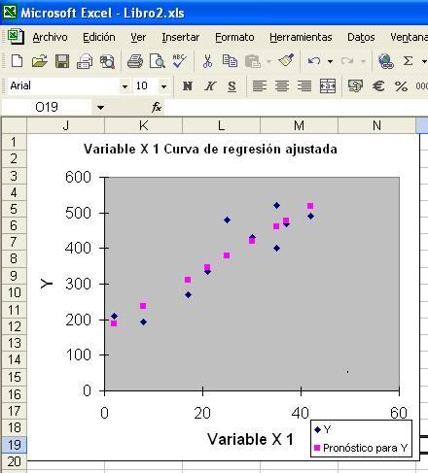
Task: Click the Percent Style button
Action: (x=401, y=86)
